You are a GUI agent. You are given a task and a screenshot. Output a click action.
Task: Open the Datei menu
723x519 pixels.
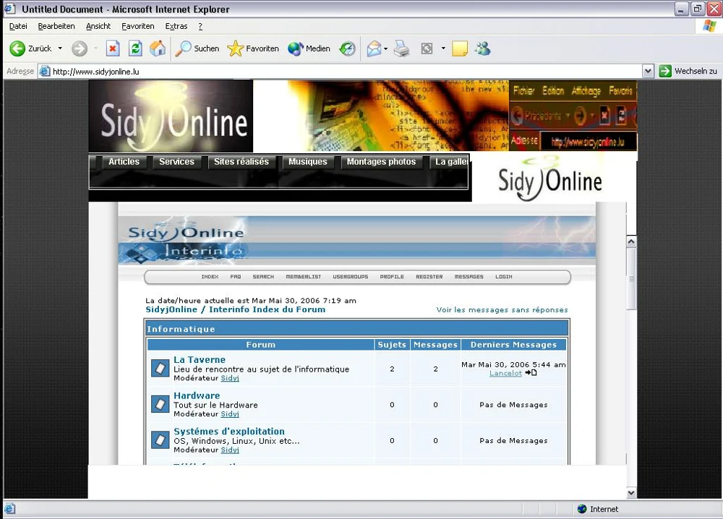18,26
